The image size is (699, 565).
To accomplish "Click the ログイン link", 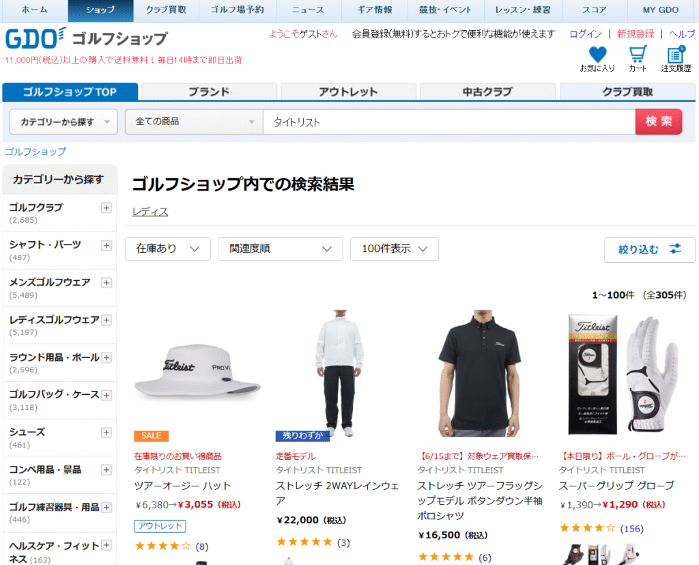I will click(585, 34).
